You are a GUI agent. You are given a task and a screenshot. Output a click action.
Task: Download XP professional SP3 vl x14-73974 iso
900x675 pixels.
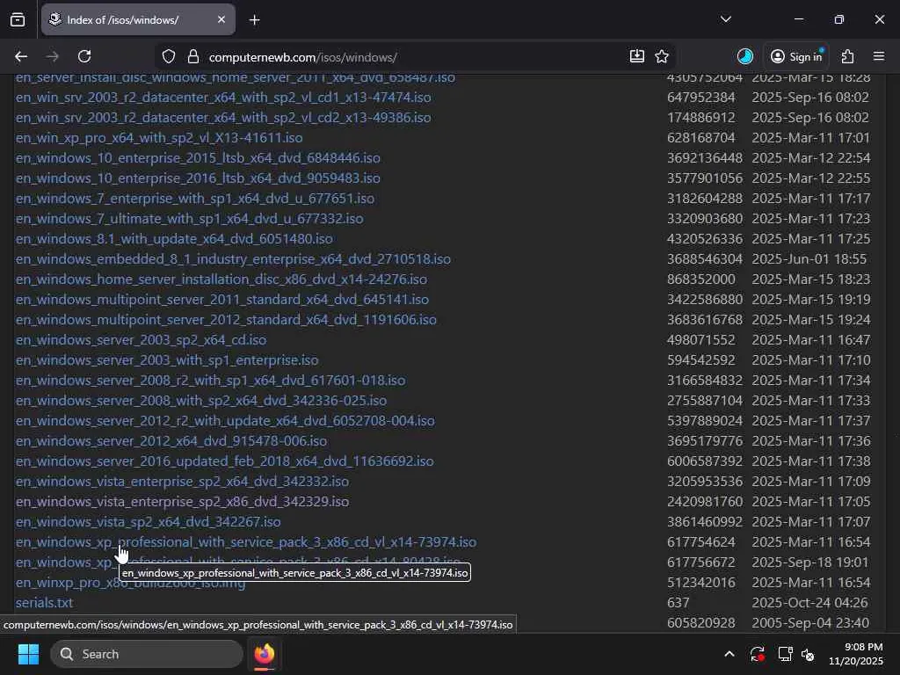pos(246,541)
